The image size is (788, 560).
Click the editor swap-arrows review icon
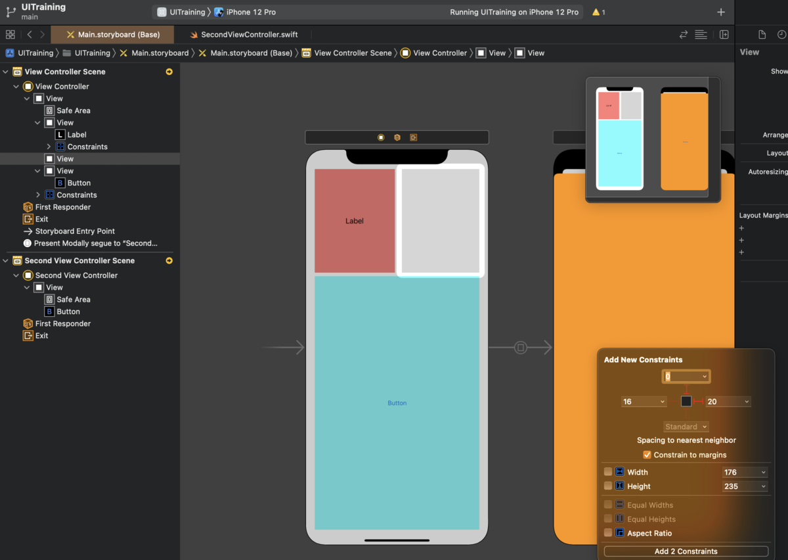pyautogui.click(x=684, y=34)
